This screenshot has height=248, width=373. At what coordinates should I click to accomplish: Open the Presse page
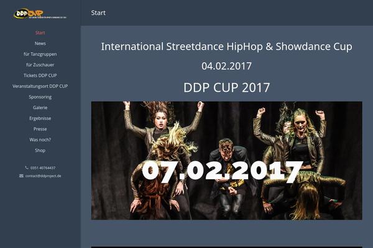click(x=40, y=129)
